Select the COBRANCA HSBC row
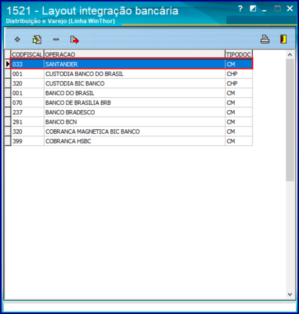Viewport: 299px width, 314px height. [x=132, y=141]
